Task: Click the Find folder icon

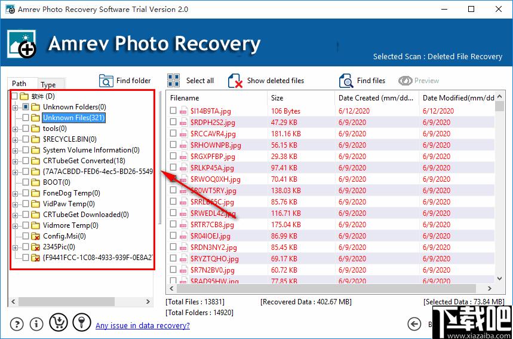Action: pyautogui.click(x=106, y=81)
